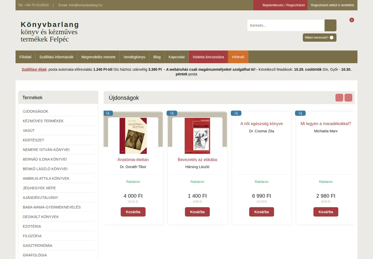Select ÚJDONSÁGOK category in sidebar
373x259 pixels.
[x=58, y=111]
